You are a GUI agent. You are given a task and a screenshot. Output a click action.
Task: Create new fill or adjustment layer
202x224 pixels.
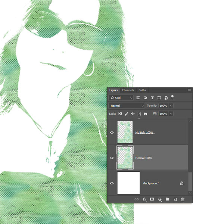(160, 199)
